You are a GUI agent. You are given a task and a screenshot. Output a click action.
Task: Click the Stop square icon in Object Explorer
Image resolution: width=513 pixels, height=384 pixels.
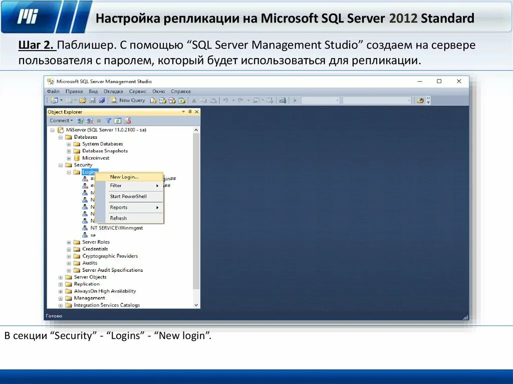click(99, 121)
